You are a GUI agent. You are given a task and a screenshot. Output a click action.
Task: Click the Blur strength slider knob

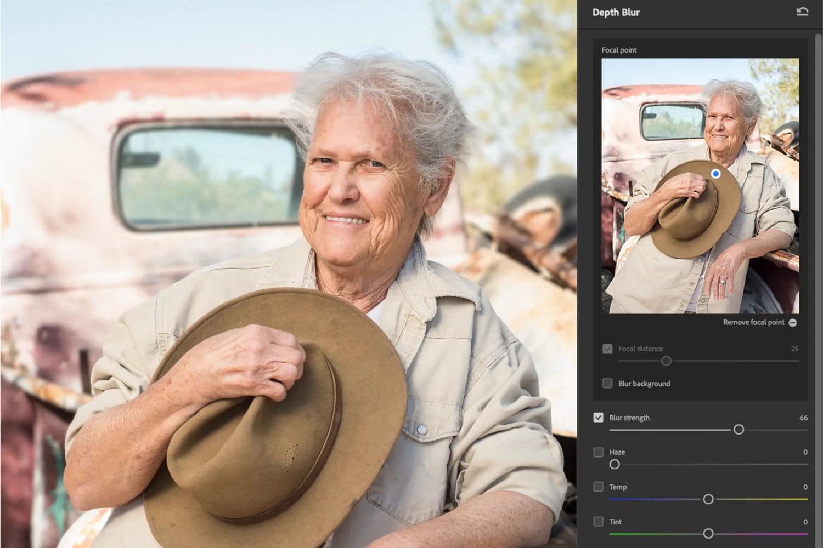coord(739,430)
